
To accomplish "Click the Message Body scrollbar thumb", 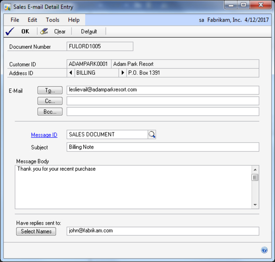I will tap(255, 177).
